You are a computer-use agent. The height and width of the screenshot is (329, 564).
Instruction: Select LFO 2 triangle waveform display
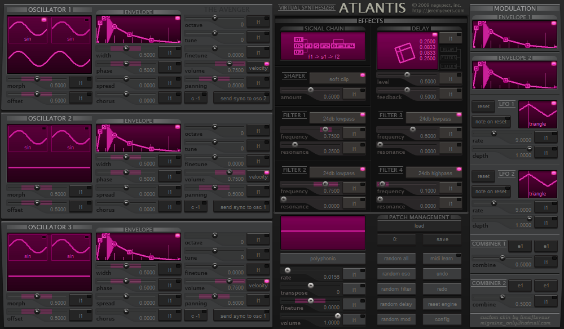537,184
